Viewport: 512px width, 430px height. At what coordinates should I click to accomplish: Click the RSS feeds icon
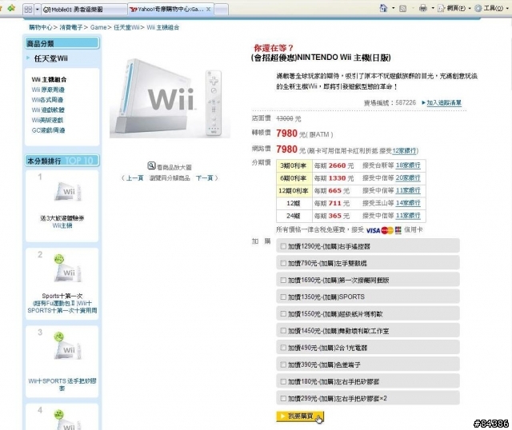[403, 9]
